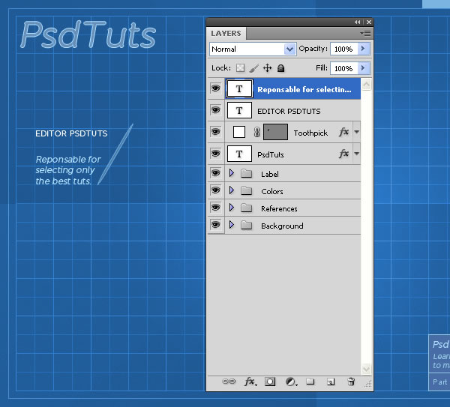Toggle visibility of Toothpick layer

(x=216, y=132)
